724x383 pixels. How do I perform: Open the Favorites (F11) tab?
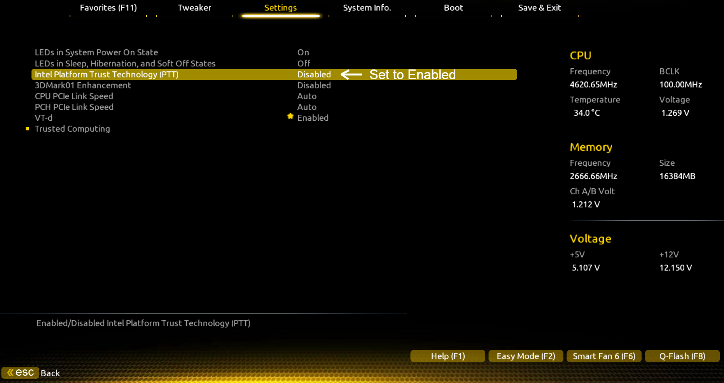pos(108,8)
